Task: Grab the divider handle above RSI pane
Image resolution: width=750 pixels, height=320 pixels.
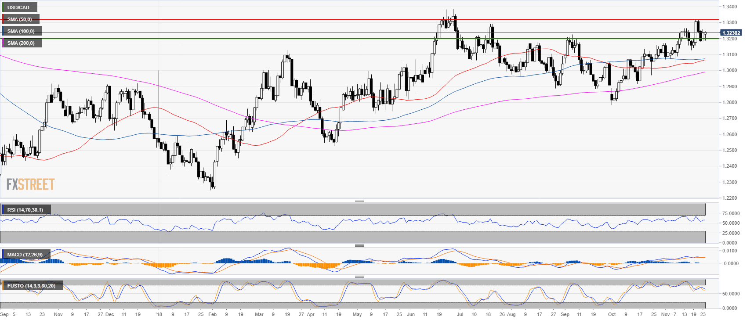Action: (359, 201)
